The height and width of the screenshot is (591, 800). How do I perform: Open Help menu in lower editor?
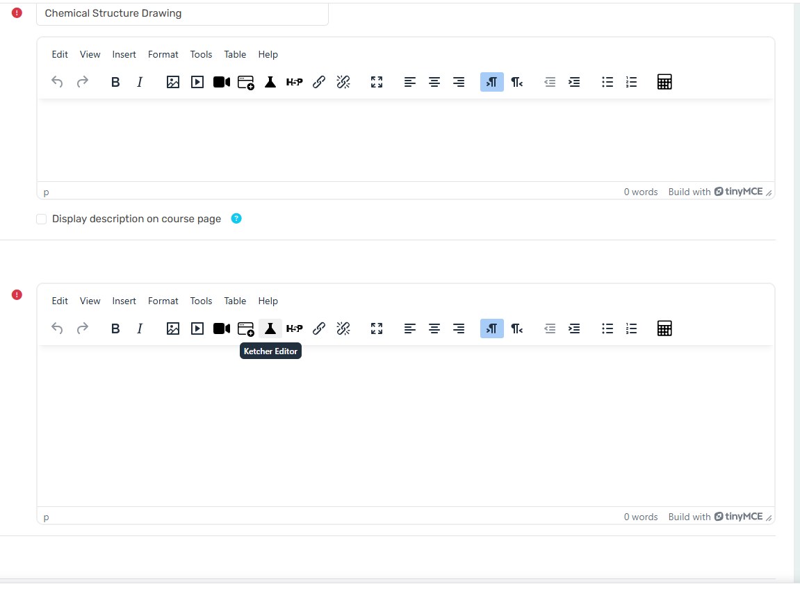pyautogui.click(x=268, y=301)
